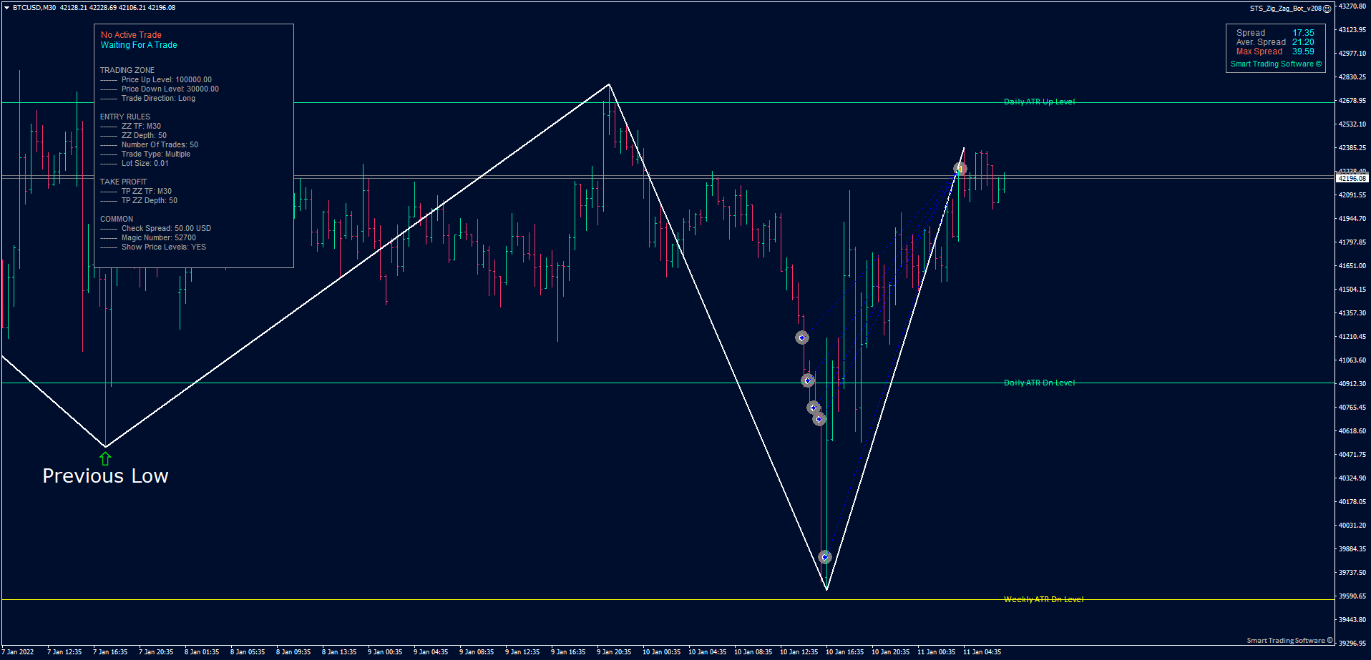This screenshot has width=1371, height=660.
Task: Click the 'COMMON' section heading
Action: coord(117,219)
